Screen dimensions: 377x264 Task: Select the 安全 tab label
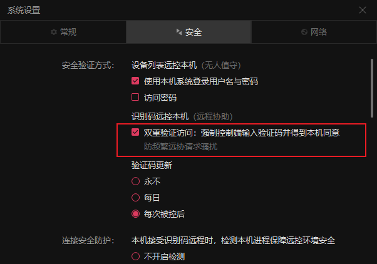tap(194, 32)
